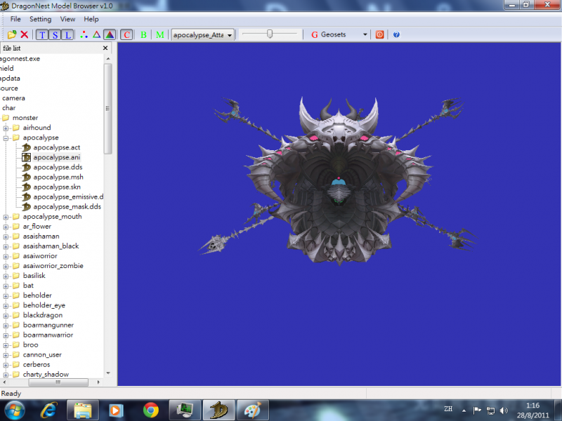Click file list horizontal scroll right arrow
Viewport: 562px width, 421px height.
point(98,382)
